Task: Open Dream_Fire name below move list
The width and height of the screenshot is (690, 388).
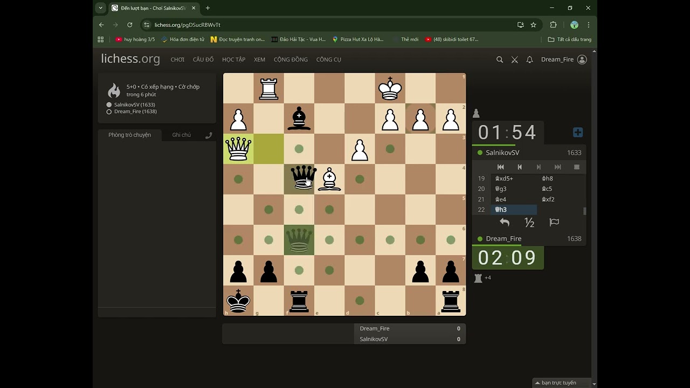Action: click(503, 239)
